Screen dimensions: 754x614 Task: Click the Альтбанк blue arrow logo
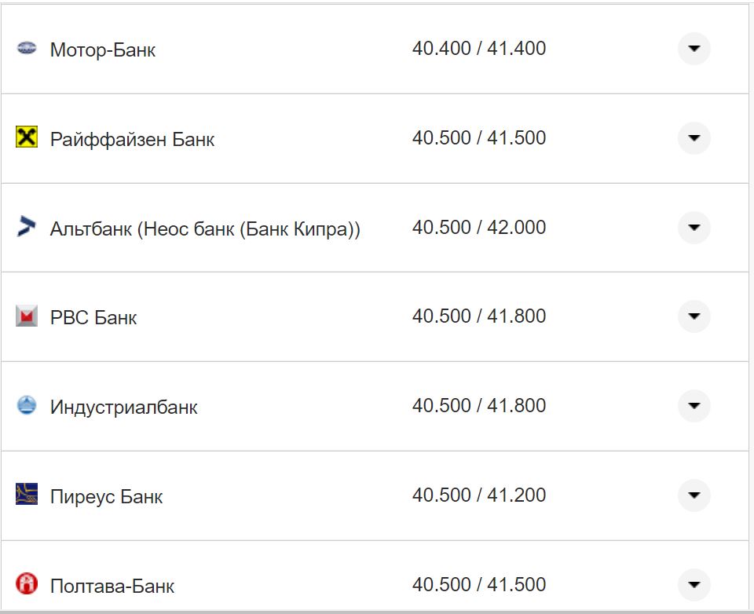point(27,228)
